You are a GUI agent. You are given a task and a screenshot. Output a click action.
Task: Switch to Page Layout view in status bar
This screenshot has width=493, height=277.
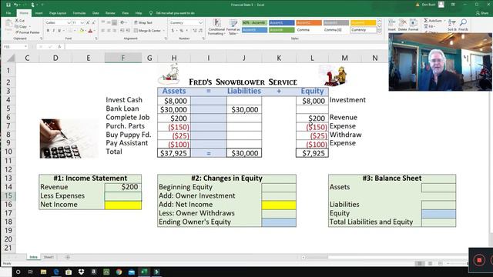pyautogui.click(x=430, y=263)
